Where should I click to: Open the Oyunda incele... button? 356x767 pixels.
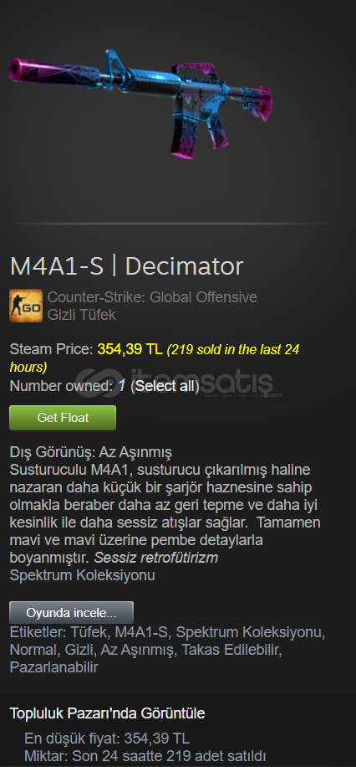[71, 612]
